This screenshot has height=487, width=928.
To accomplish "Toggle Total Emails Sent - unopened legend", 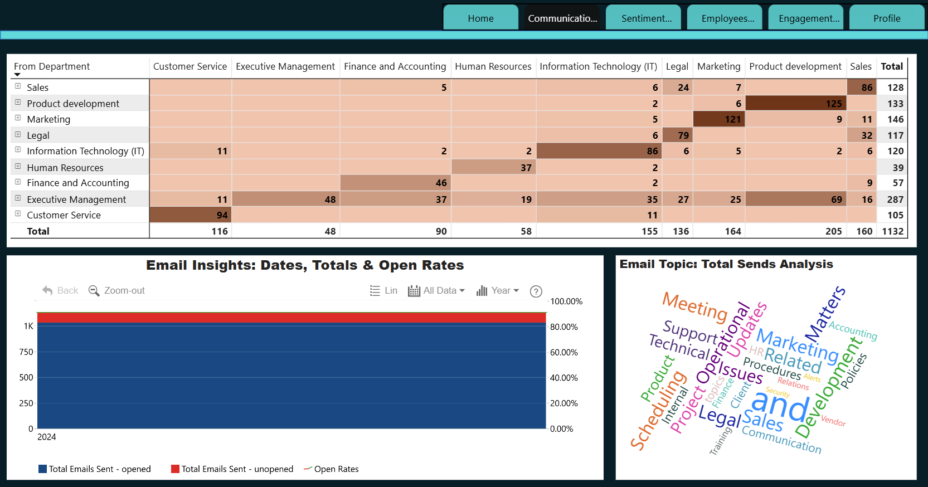I will coord(232,469).
